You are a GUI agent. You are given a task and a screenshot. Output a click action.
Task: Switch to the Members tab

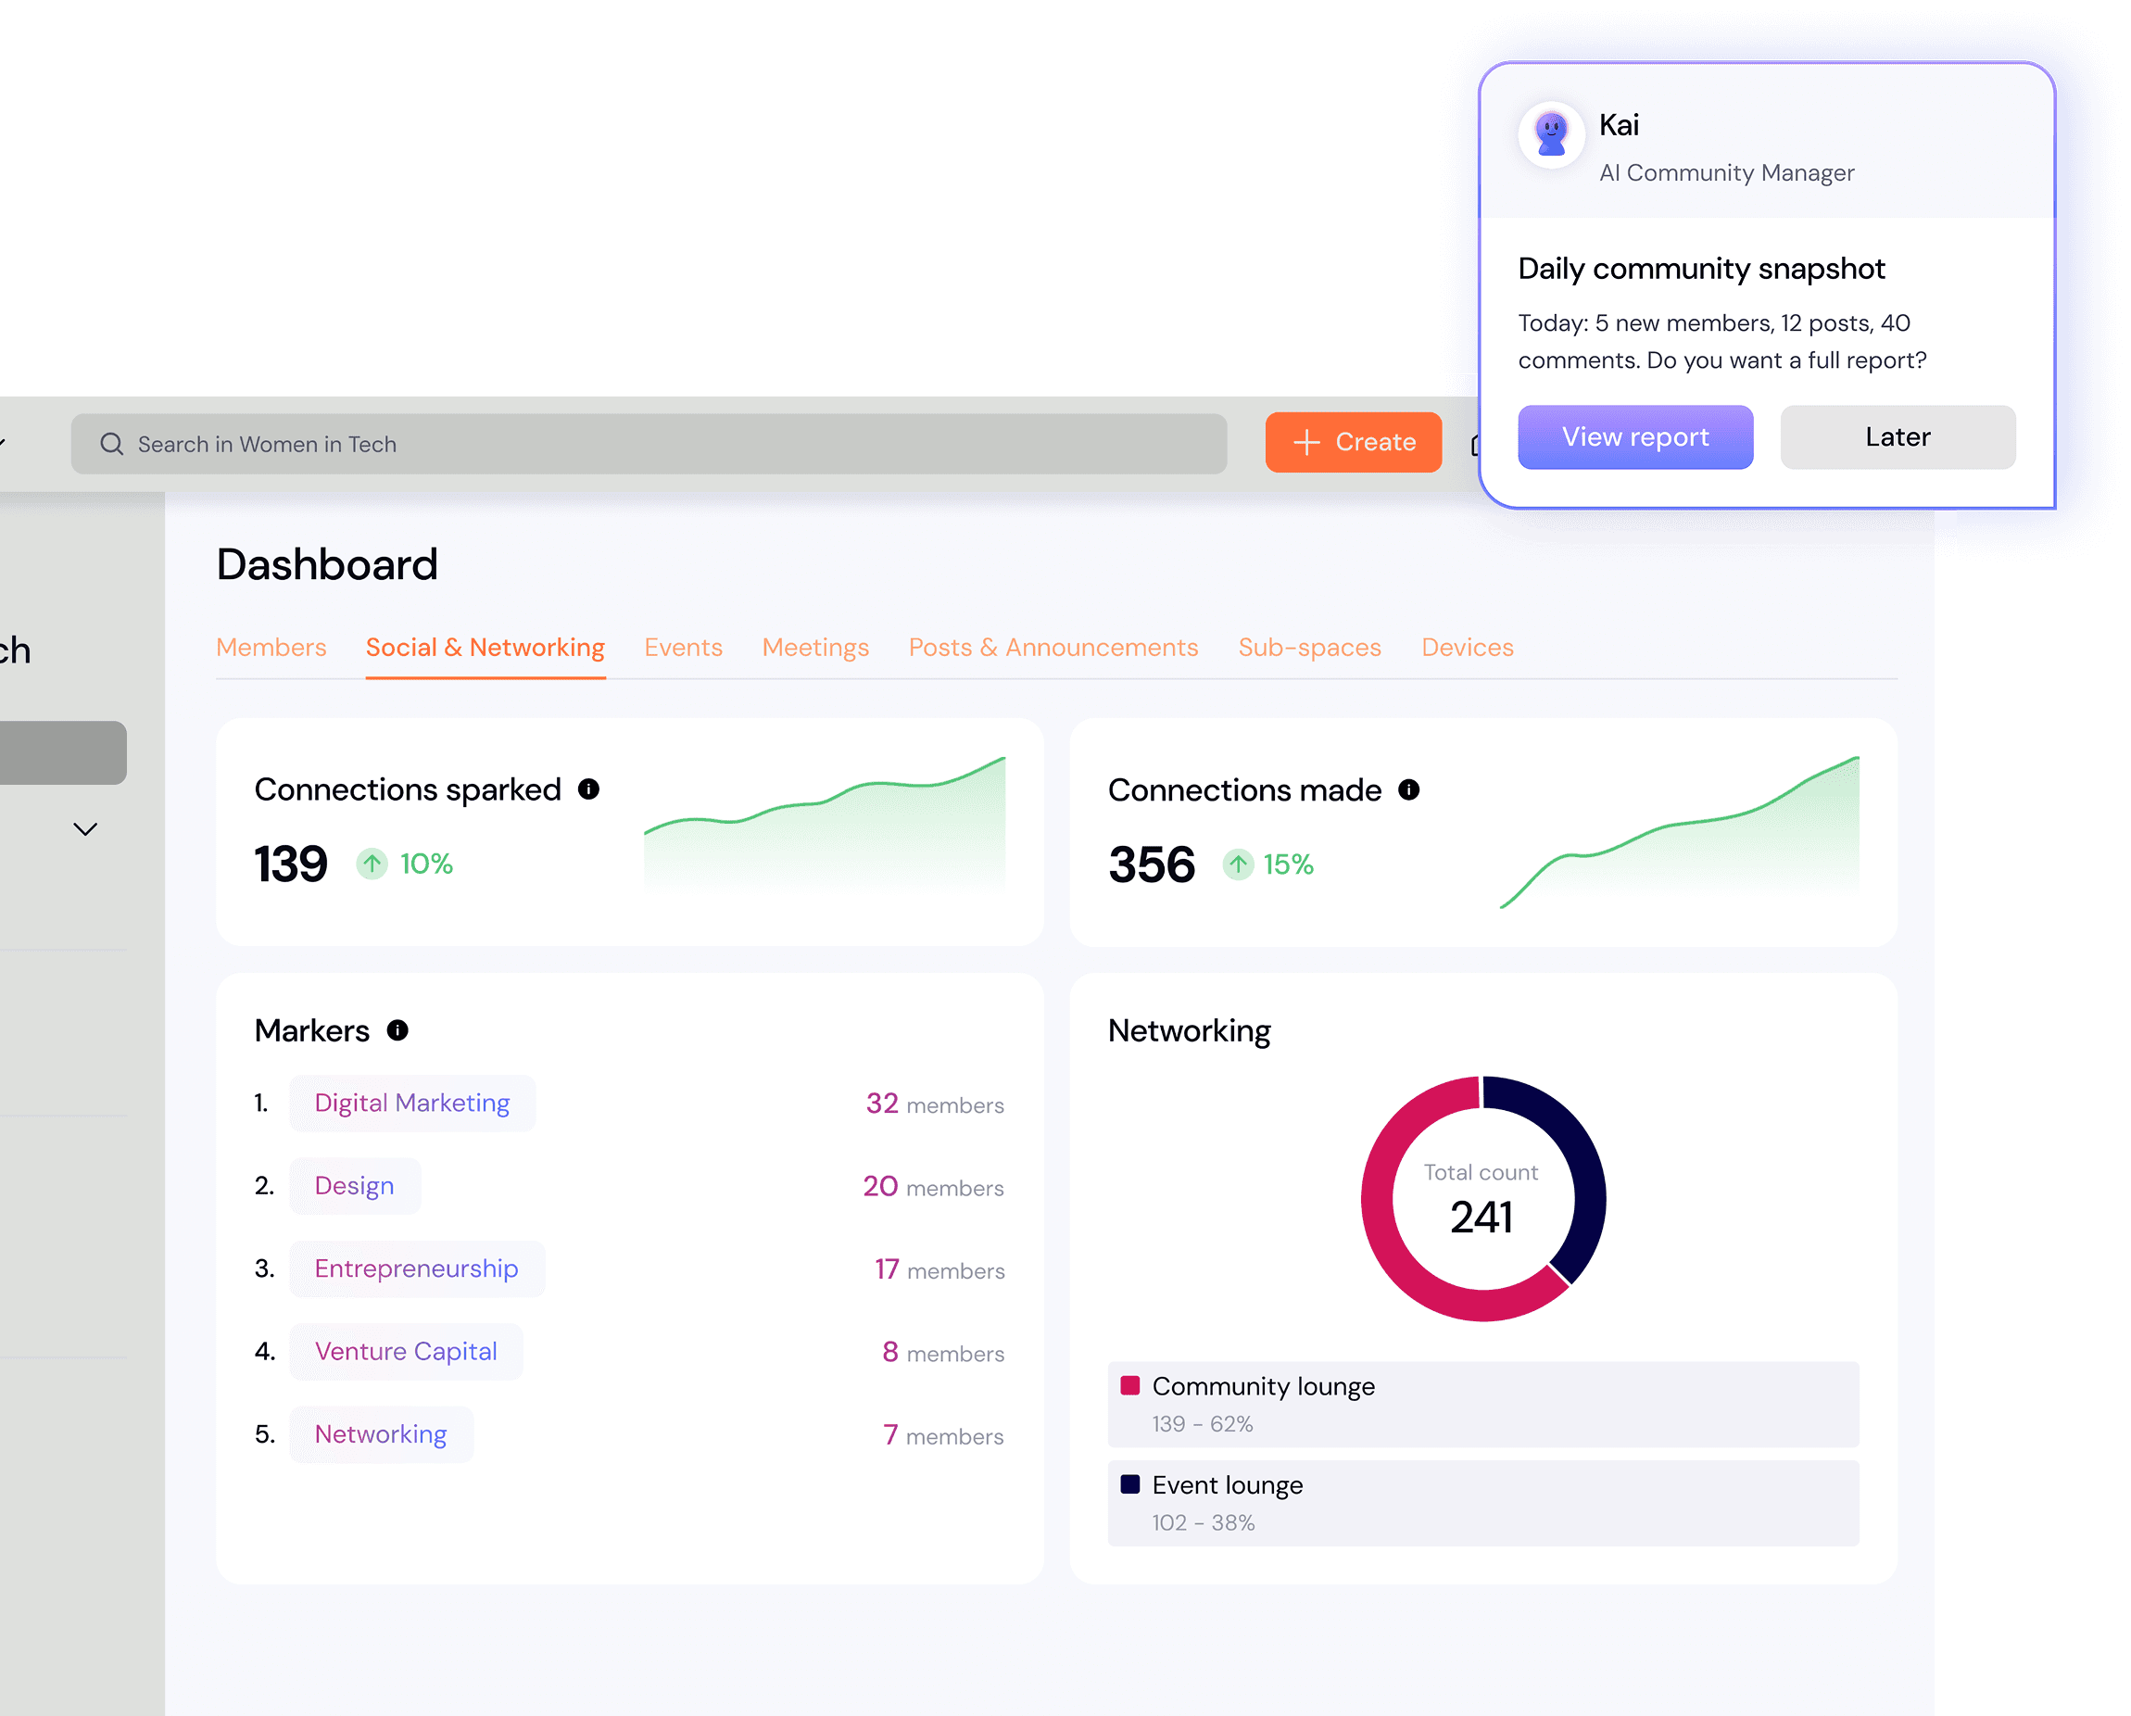[x=271, y=648]
